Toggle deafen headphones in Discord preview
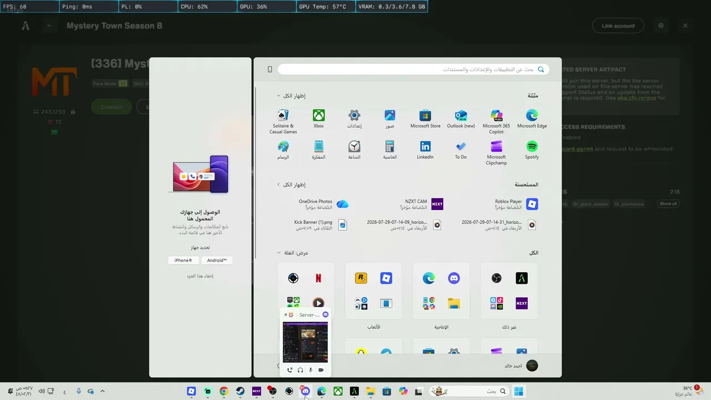The height and width of the screenshot is (400, 711). point(300,370)
